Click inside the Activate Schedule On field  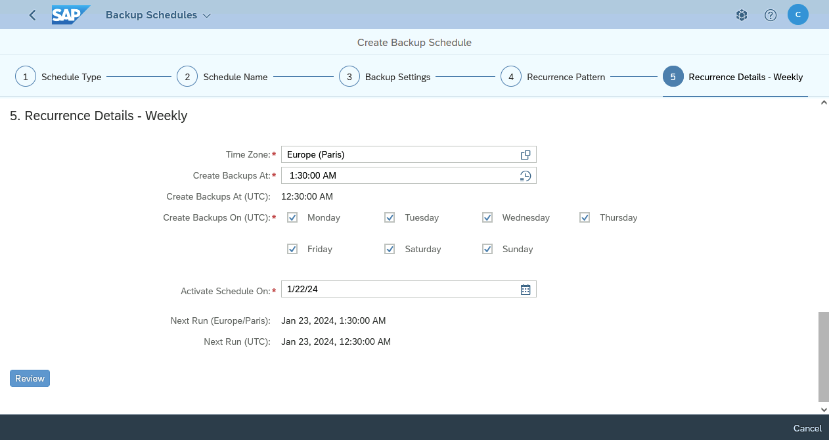pos(394,289)
